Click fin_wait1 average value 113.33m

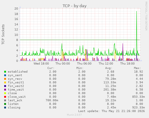pos(110,82)
